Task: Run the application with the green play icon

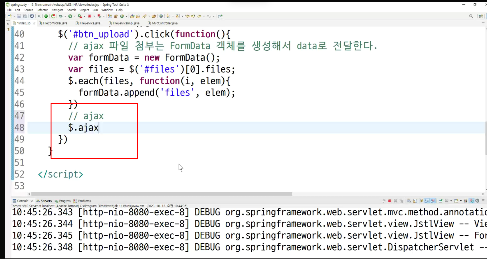Action: pos(70,16)
